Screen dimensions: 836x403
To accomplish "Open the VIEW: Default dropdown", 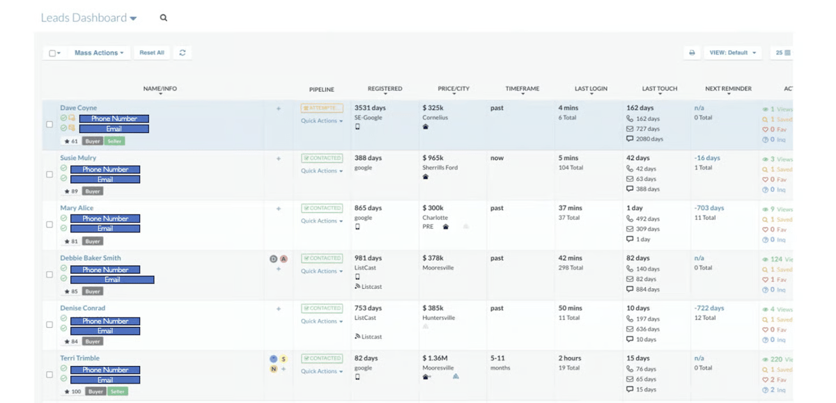I will point(734,52).
